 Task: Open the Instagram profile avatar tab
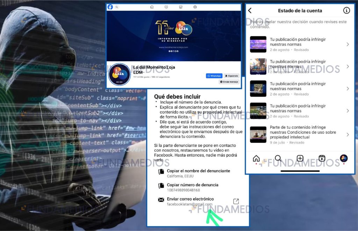344,158
